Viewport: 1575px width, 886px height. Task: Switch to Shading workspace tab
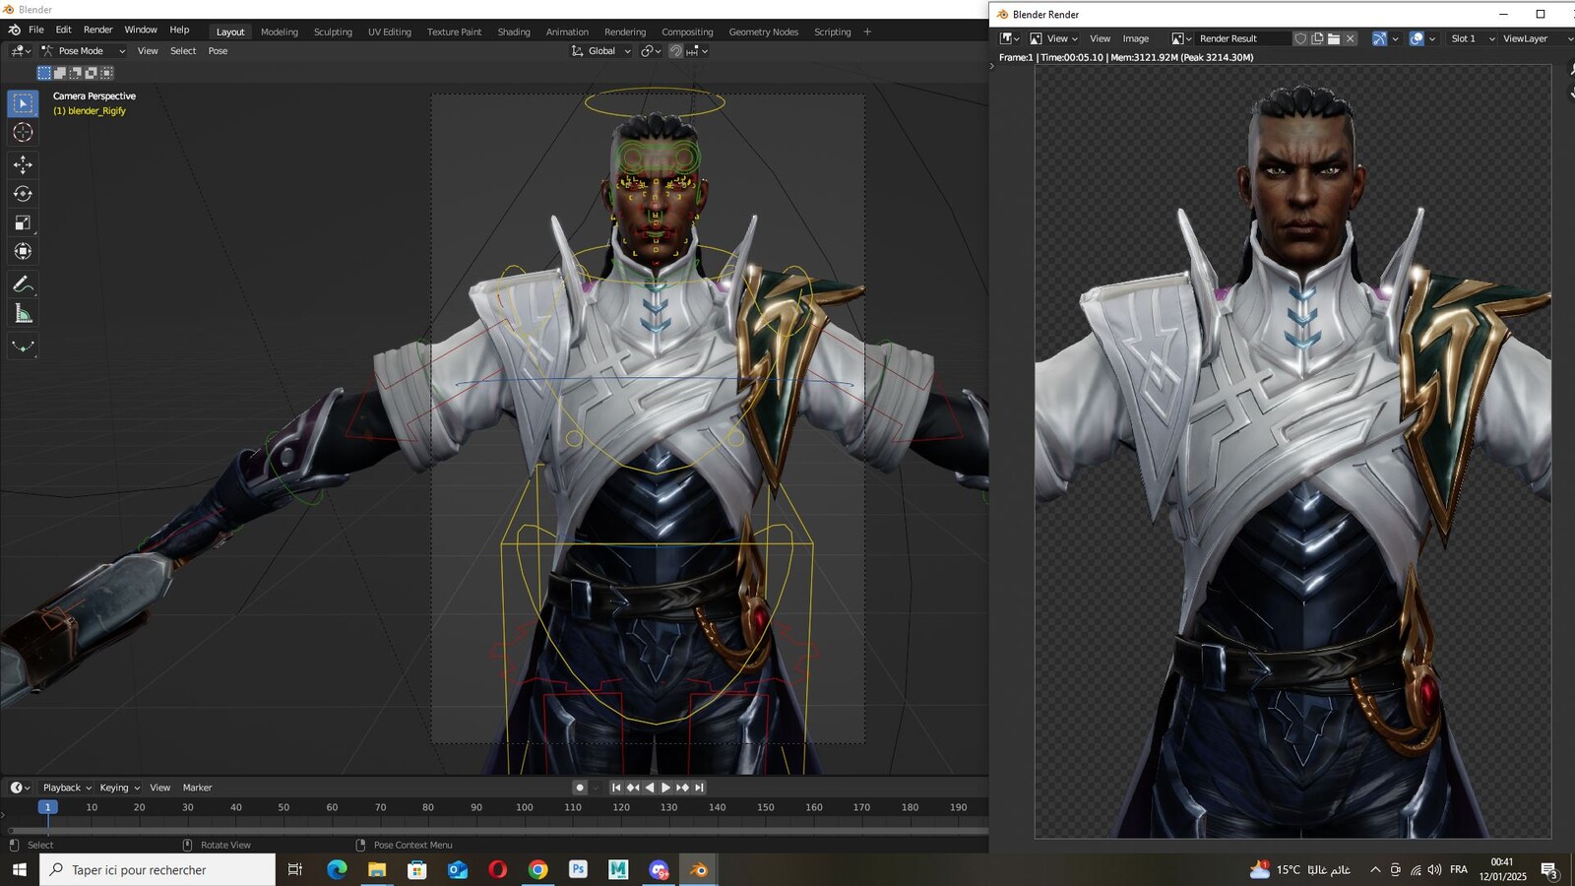pos(514,32)
